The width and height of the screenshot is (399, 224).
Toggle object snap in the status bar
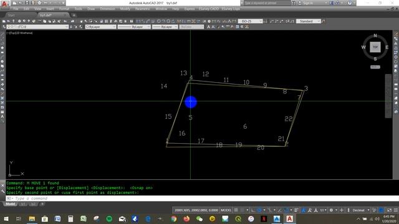(x=287, y=210)
